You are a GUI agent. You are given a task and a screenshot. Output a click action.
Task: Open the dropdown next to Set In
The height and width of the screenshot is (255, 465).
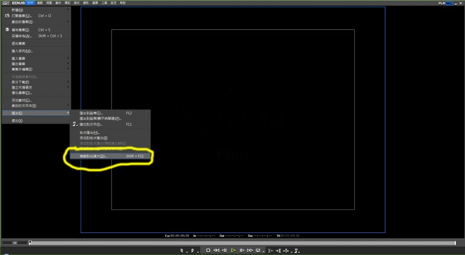point(187,252)
